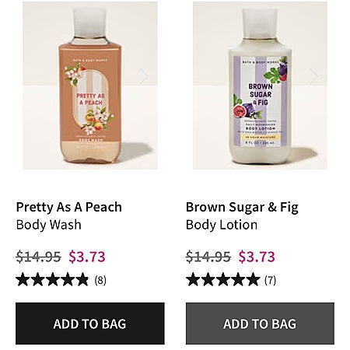
Task: Open the (8) reviews count
Action: click(x=100, y=280)
